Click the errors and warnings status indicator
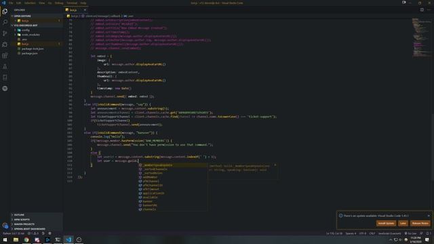Screen dimensions: 434x244 [33, 233]
